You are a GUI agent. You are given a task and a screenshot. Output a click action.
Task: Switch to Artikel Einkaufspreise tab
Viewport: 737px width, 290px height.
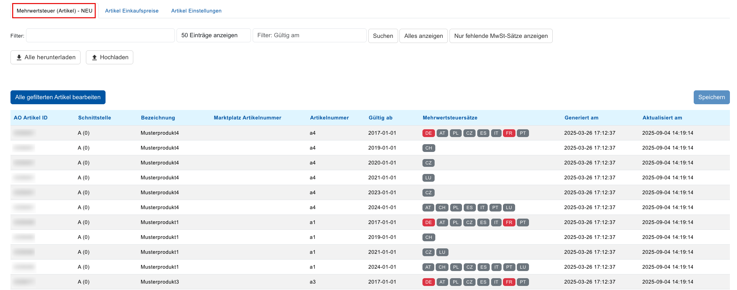132,11
